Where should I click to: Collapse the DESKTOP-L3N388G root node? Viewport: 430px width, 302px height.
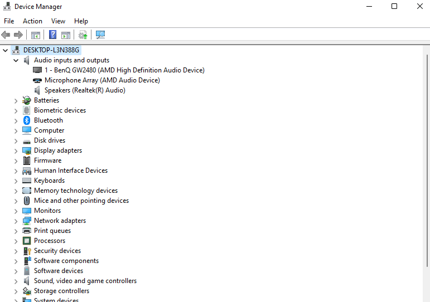click(5, 50)
